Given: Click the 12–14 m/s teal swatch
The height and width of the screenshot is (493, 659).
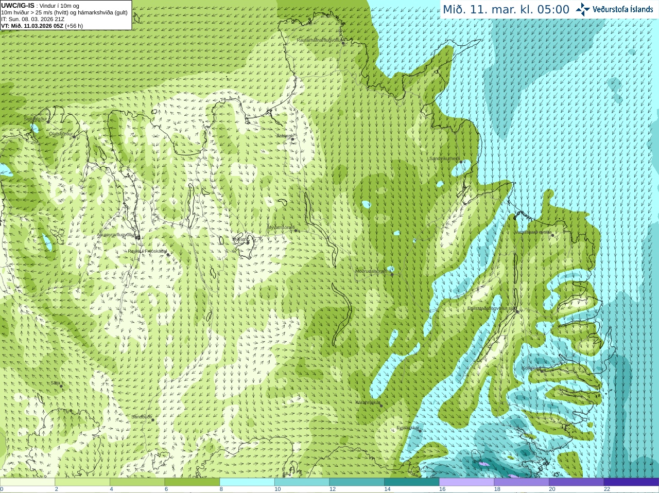Looking at the screenshot, I should 357,482.
